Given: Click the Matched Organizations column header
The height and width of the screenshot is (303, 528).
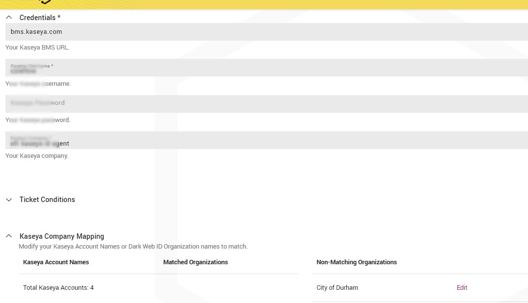Looking at the screenshot, I should click(x=195, y=262).
